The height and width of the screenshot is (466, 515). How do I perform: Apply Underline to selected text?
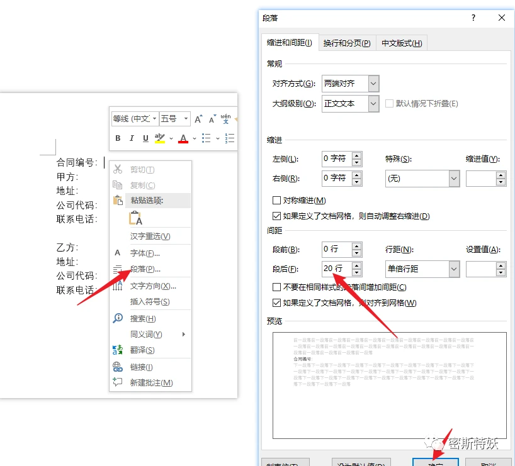(145, 138)
